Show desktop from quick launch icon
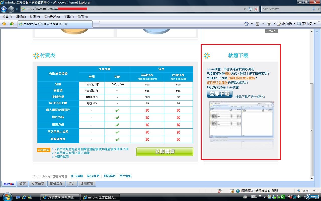This screenshot has height=201, width=321. pyautogui.click(x=18, y=197)
